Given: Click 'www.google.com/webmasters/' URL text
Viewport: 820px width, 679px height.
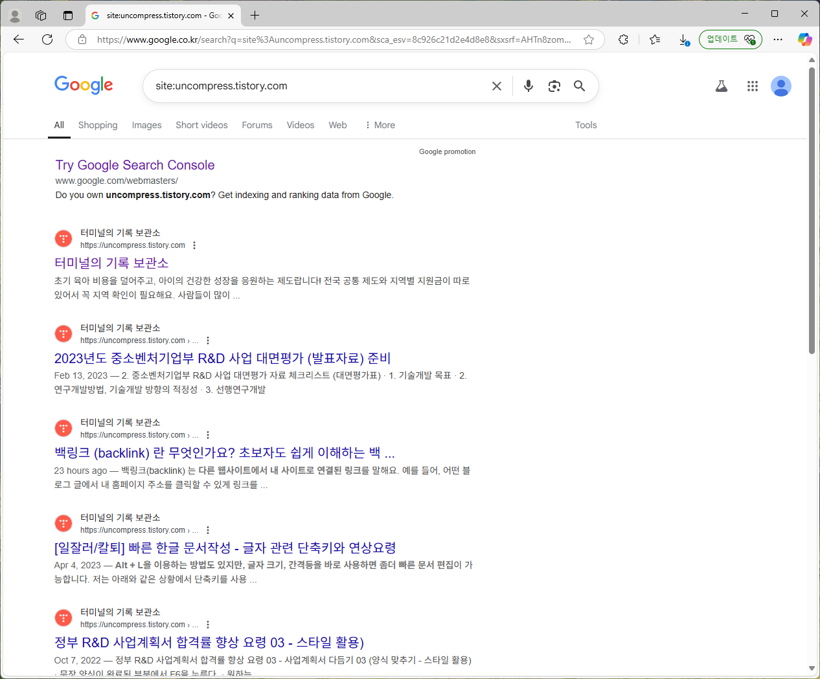Looking at the screenshot, I should (117, 181).
